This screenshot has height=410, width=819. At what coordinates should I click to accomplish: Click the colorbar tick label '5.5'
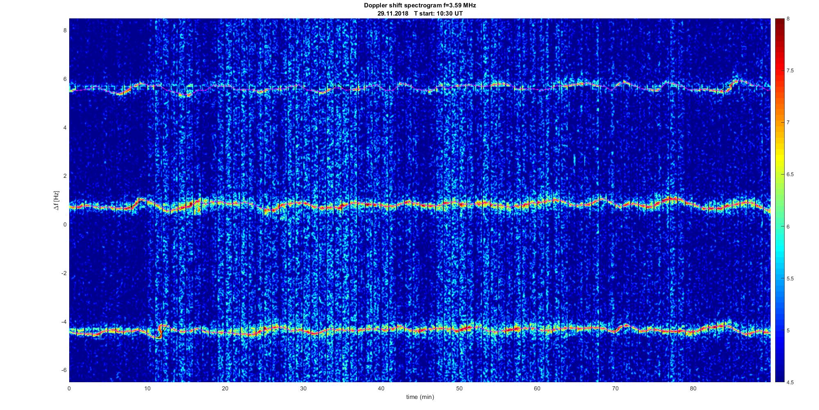point(790,279)
